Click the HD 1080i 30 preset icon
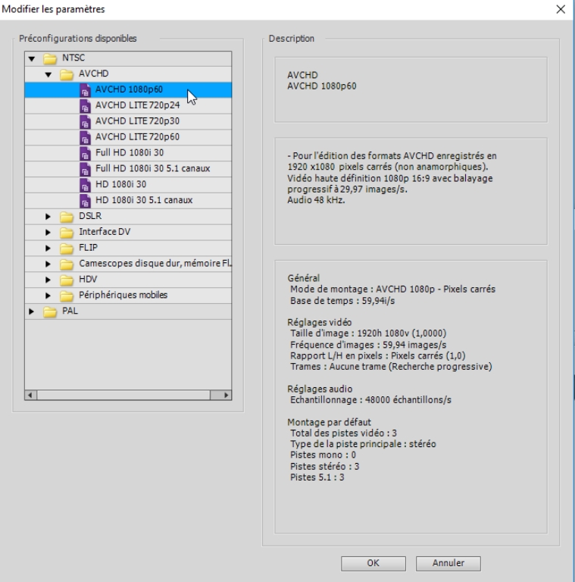 click(86, 185)
